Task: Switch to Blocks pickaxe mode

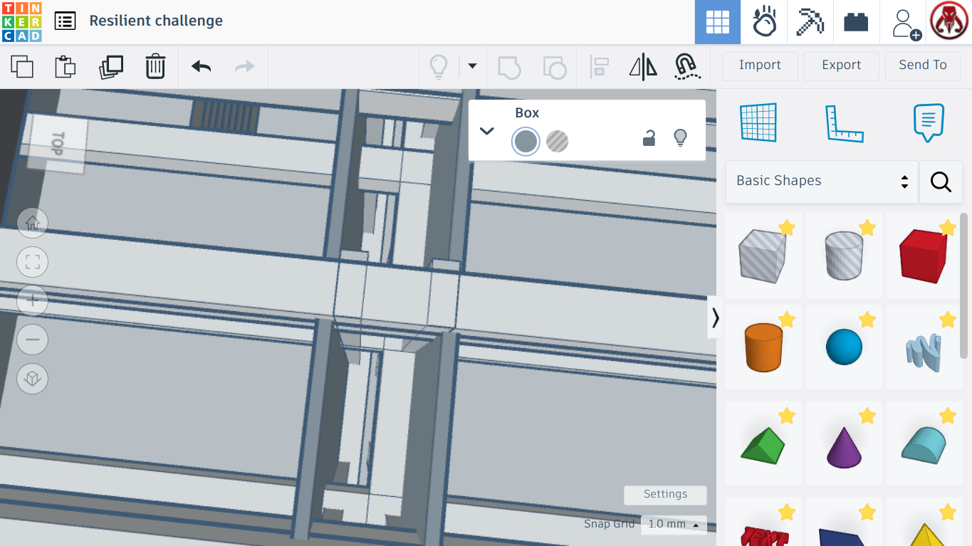Action: 810,22
